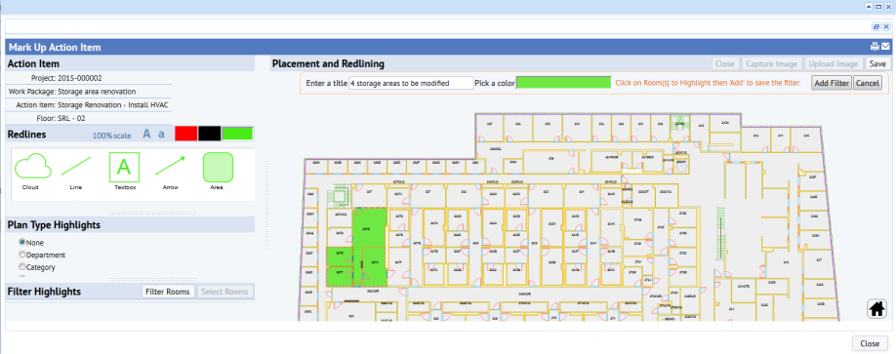Click the print icon in header
The image size is (896, 354).
tap(875, 47)
